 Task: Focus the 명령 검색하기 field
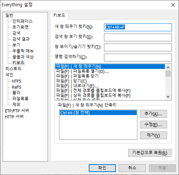(138, 57)
